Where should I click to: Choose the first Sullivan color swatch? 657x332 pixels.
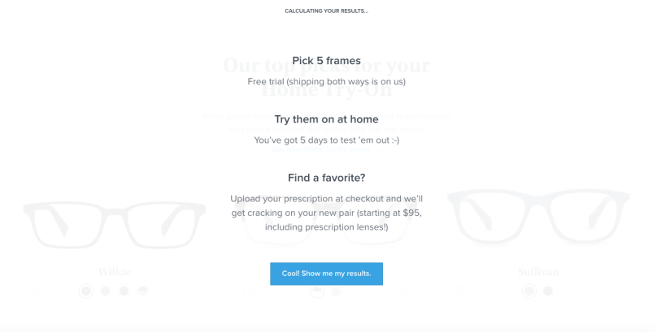click(529, 291)
